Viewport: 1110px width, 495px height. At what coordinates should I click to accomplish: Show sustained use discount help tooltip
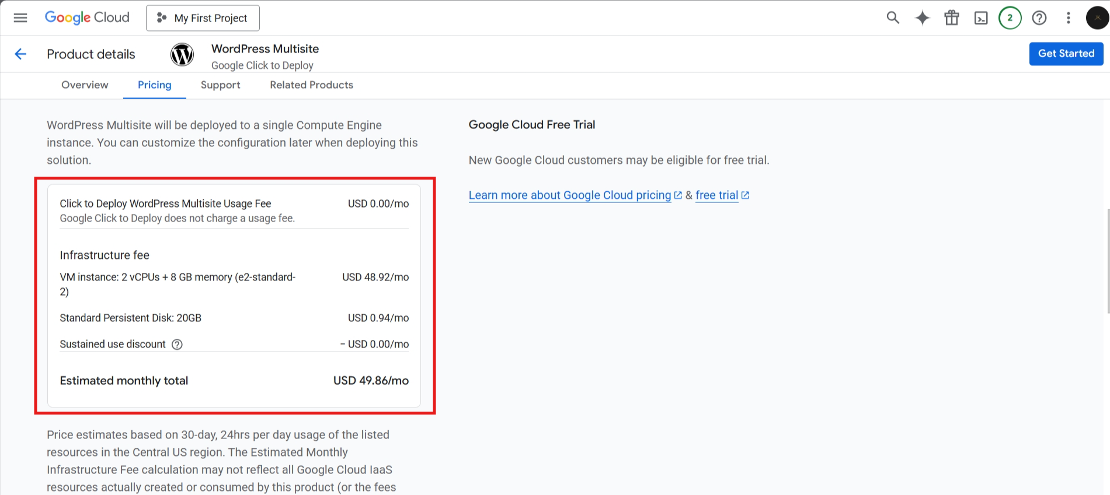pyautogui.click(x=177, y=344)
